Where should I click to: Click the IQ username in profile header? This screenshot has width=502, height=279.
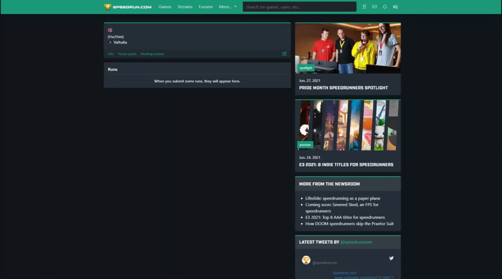click(x=110, y=30)
